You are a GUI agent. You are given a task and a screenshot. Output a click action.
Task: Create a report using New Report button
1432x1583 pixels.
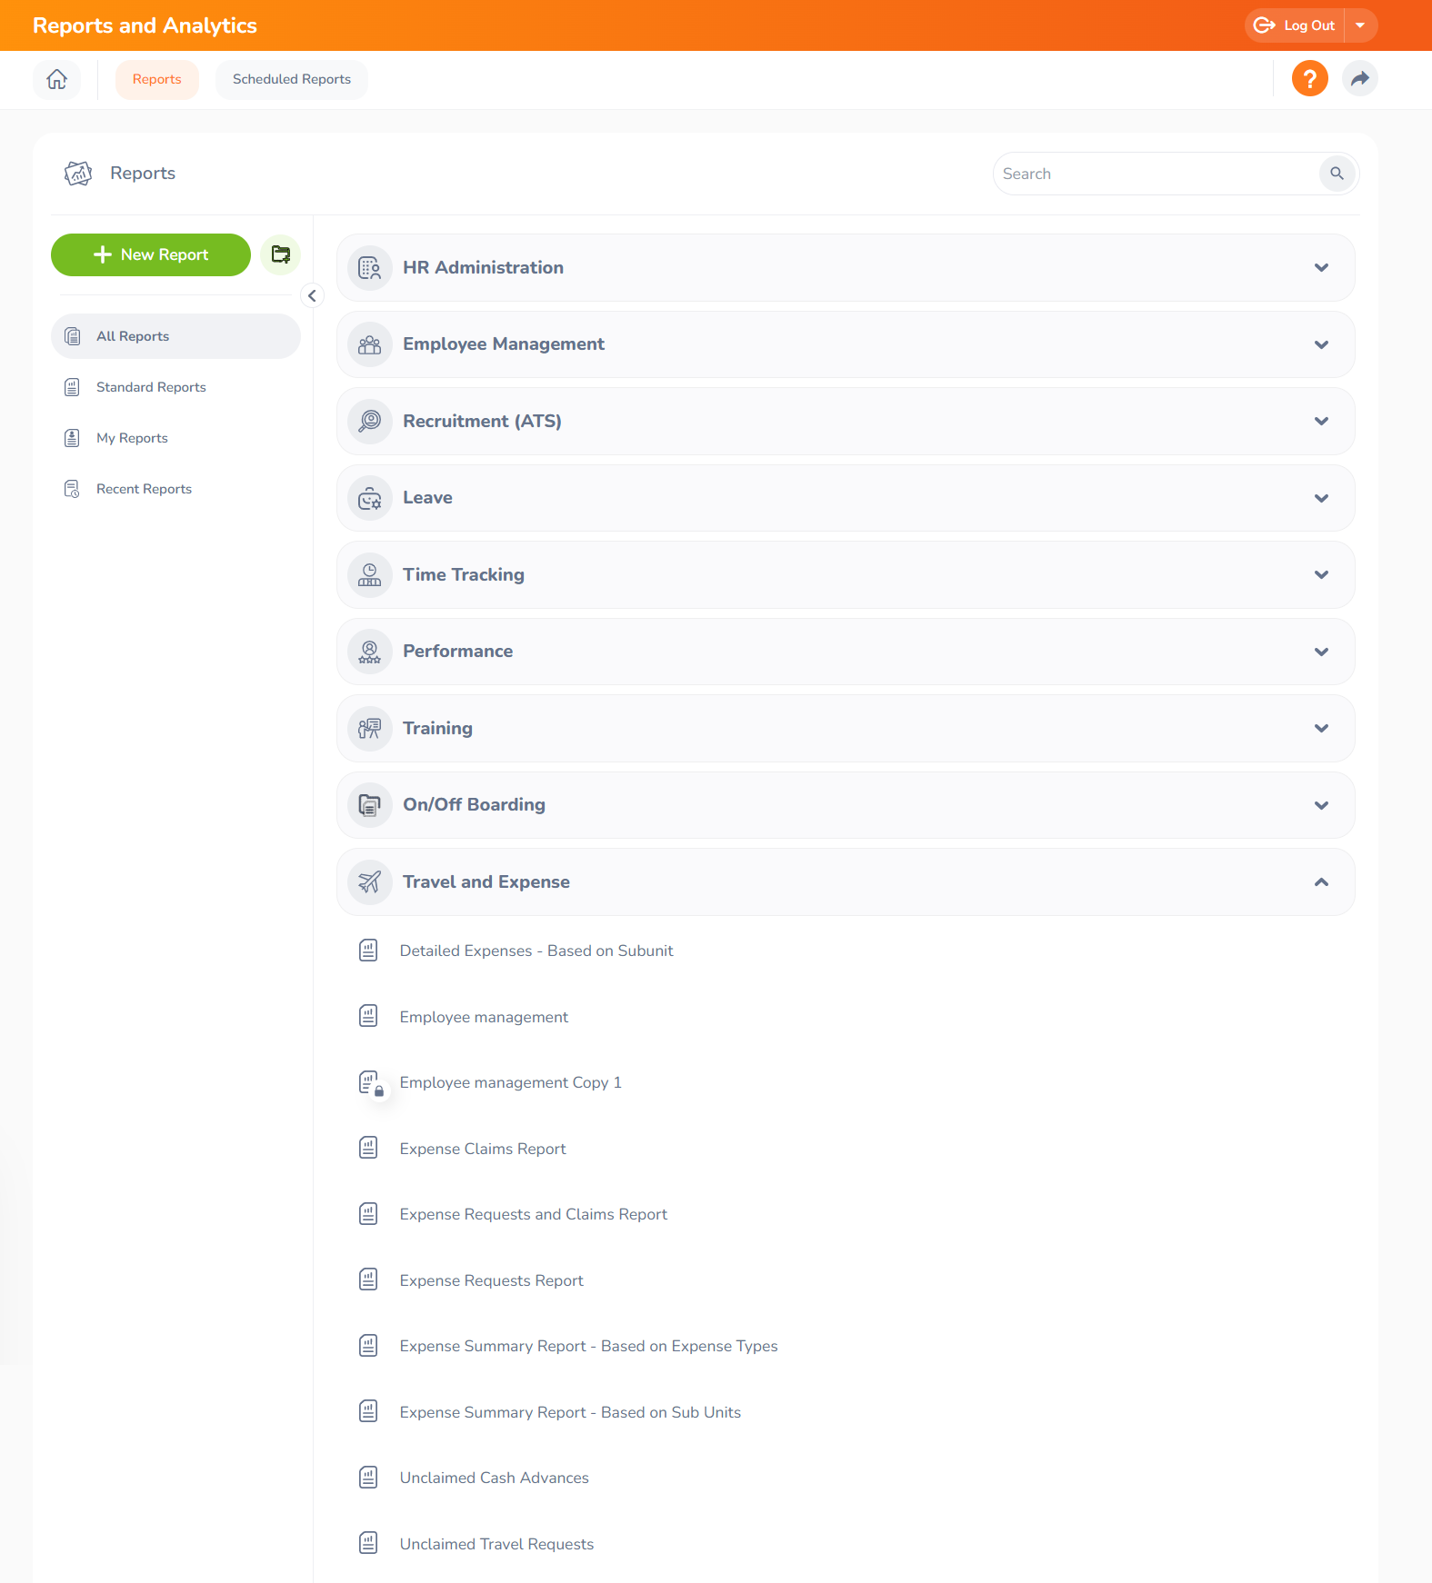(x=151, y=254)
